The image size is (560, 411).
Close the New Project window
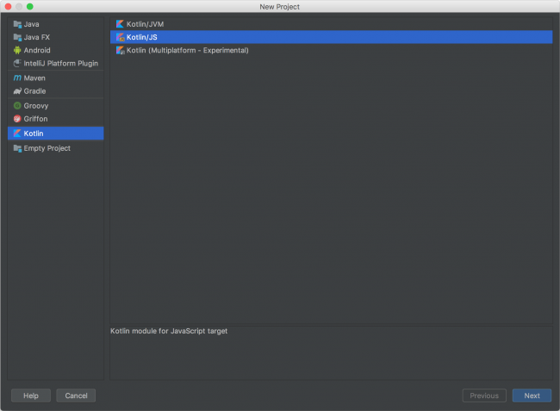coord(8,7)
